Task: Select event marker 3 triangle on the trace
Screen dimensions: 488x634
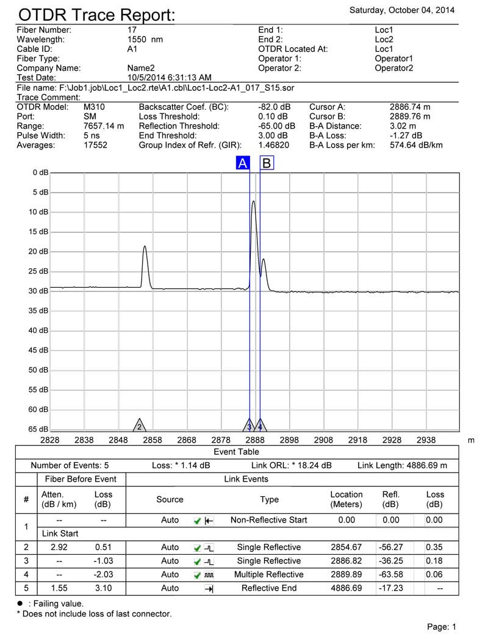Action: [x=249, y=426]
